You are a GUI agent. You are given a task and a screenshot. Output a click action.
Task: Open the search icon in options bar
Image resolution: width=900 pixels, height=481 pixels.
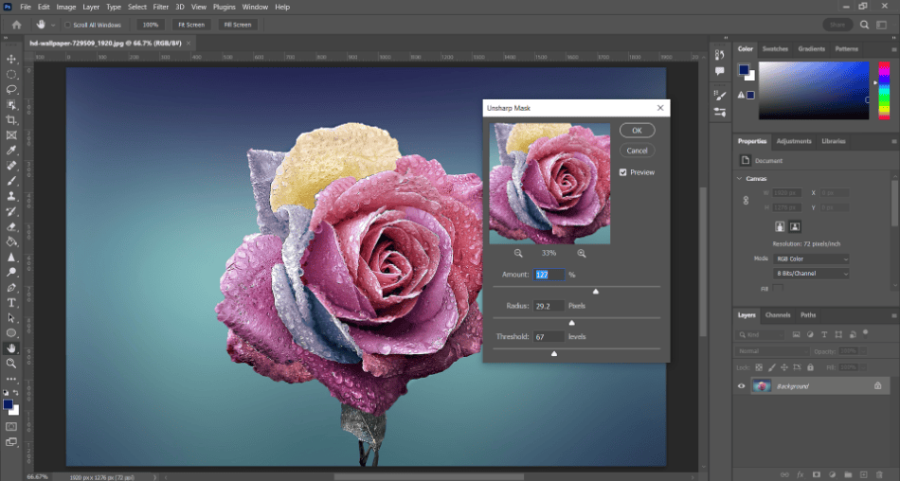pos(864,25)
